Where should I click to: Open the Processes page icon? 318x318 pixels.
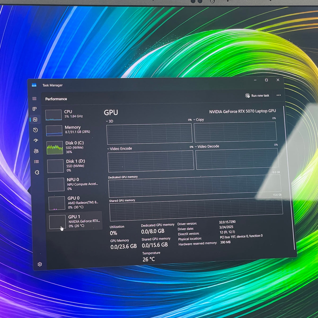[35, 109]
